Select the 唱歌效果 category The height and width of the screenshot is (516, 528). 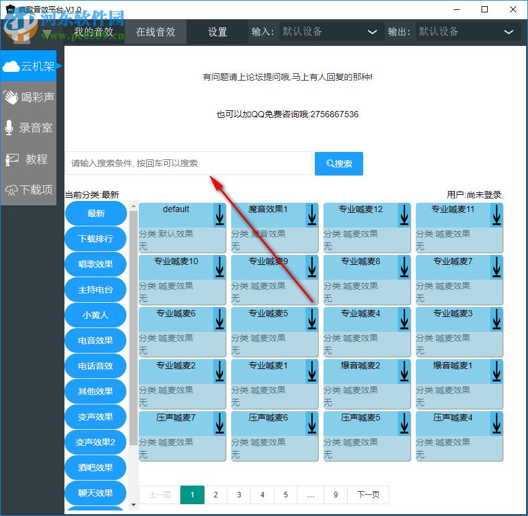(95, 264)
